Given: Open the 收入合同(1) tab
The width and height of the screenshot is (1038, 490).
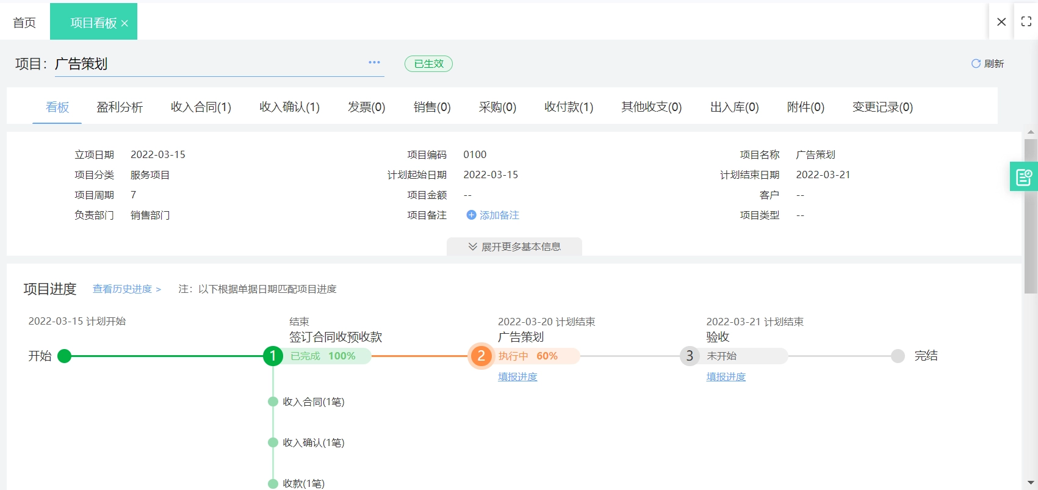Looking at the screenshot, I should [201, 107].
